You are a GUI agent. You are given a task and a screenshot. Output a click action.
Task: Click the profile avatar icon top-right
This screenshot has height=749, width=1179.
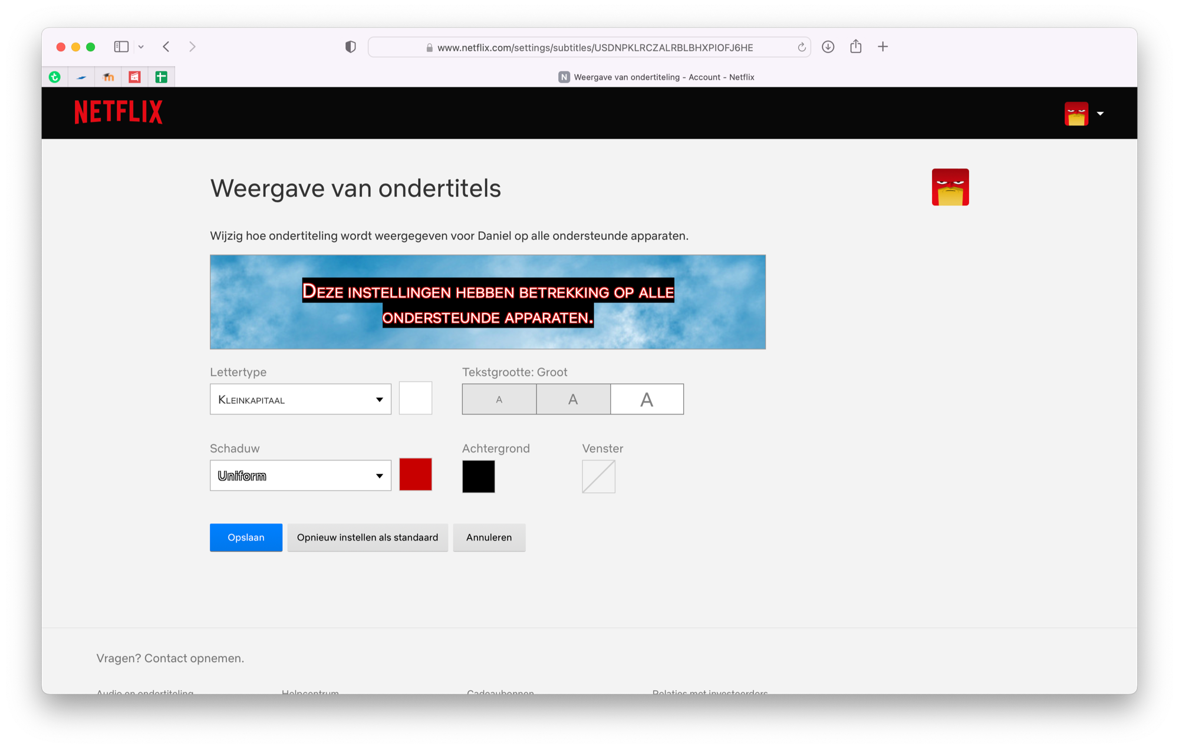[x=1075, y=113]
